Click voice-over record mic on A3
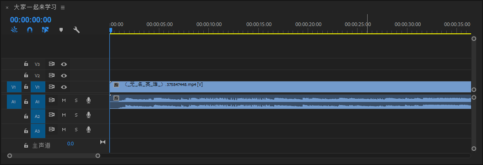 click(88, 130)
